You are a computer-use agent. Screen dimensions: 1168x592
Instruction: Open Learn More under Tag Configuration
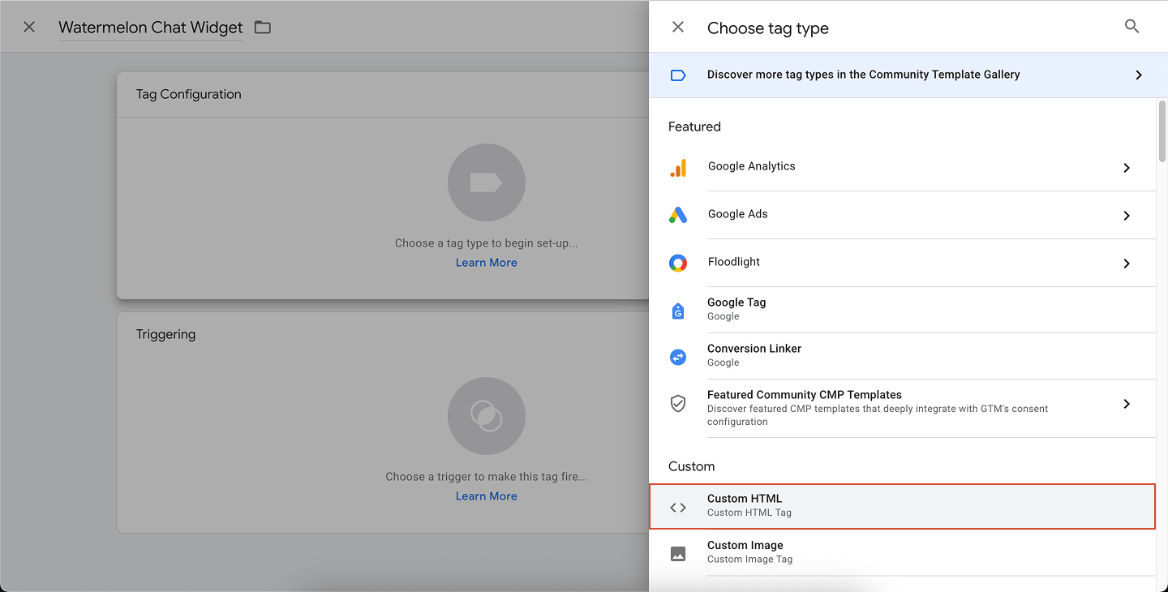pyautogui.click(x=487, y=263)
